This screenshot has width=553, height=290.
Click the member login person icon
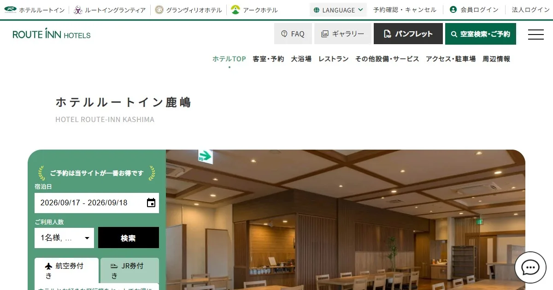[x=453, y=10]
